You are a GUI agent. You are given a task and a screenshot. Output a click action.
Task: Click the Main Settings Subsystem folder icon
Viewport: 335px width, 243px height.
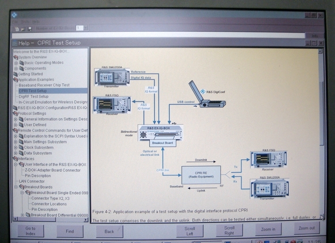pos(21,142)
